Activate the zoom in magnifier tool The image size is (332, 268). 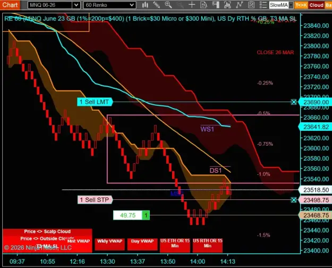(x=168, y=5)
